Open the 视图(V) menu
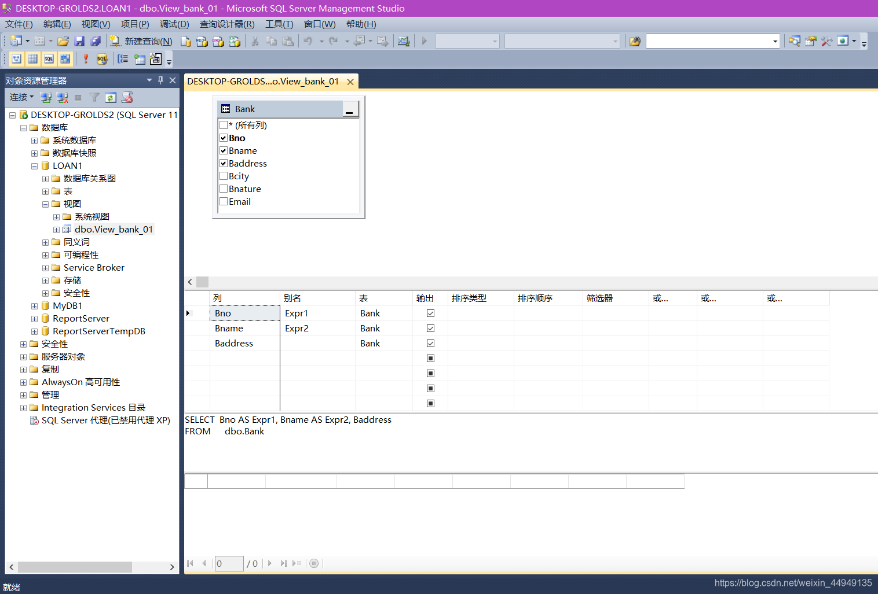Viewport: 878px width, 594px height. click(96, 24)
